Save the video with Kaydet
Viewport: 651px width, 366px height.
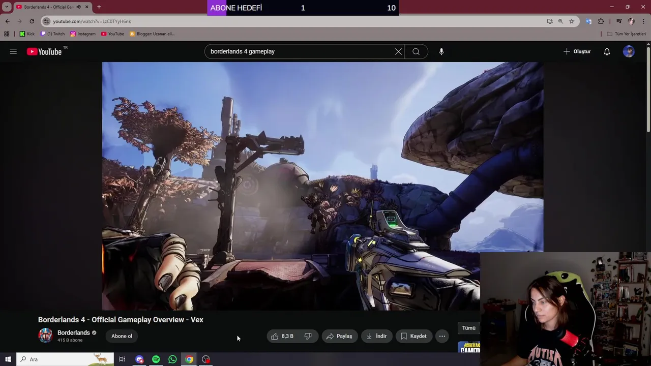[x=413, y=336]
